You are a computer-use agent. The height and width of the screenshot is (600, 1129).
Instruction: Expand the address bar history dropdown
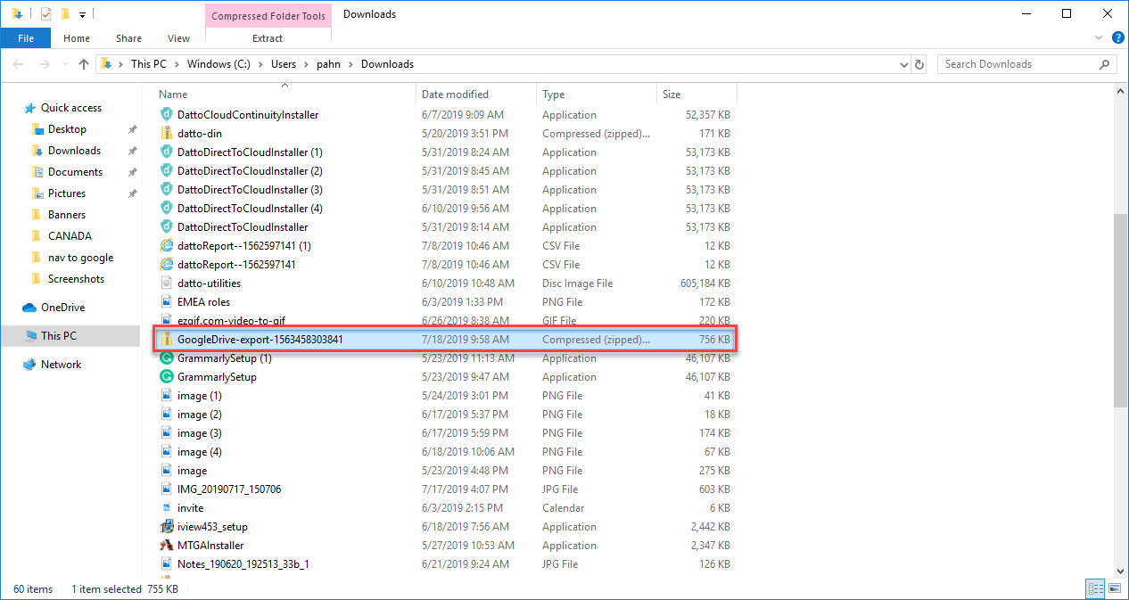903,64
